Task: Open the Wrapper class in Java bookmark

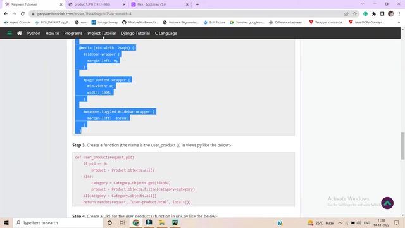Action: [327, 23]
